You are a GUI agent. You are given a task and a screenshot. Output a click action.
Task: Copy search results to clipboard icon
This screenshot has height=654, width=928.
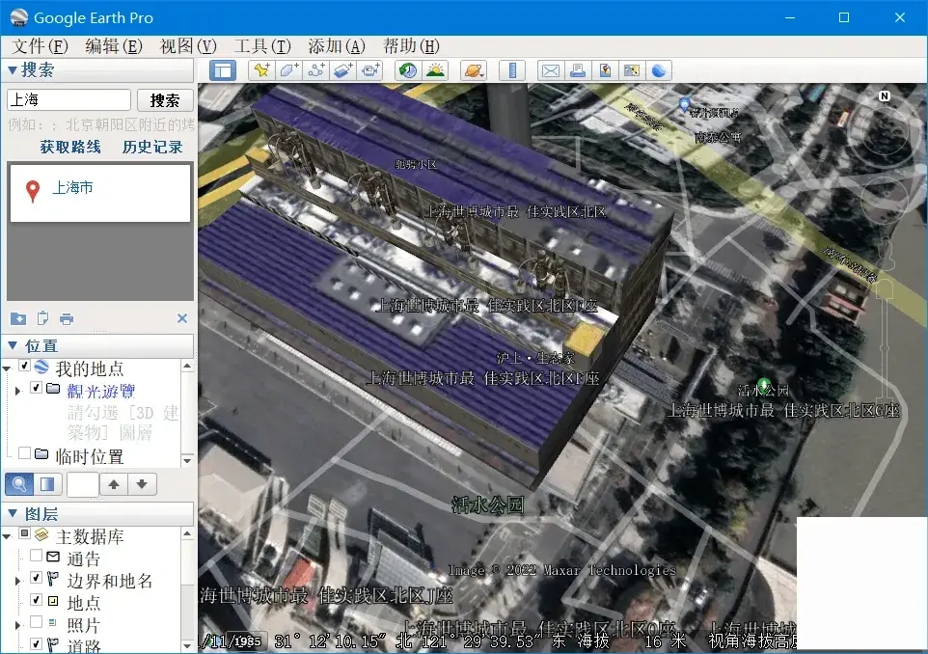pos(42,319)
